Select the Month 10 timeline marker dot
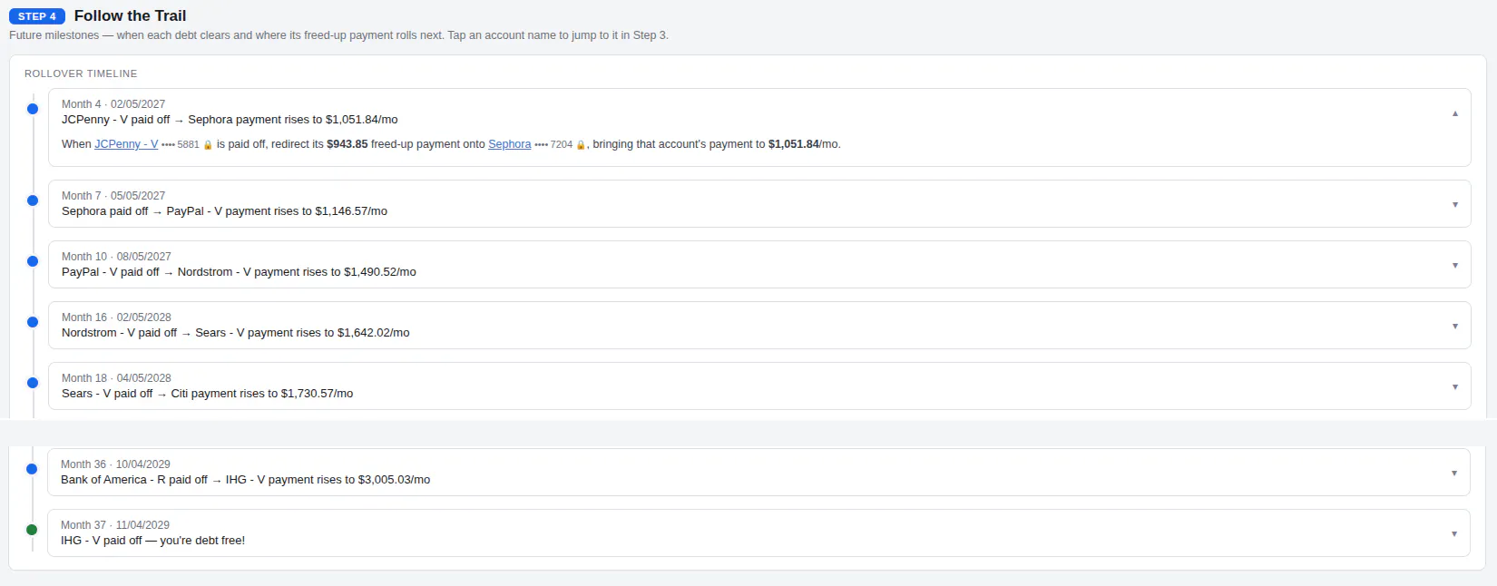 click(33, 261)
